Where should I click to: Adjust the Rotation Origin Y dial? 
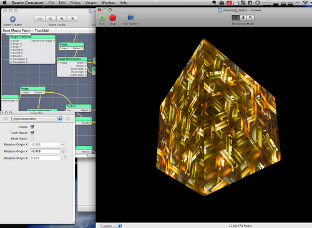(64, 151)
